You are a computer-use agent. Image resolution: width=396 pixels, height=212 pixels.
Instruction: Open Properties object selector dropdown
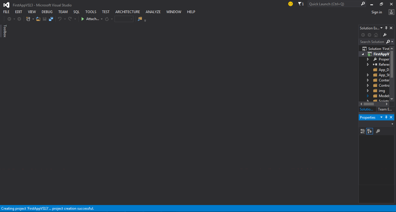[393, 124]
